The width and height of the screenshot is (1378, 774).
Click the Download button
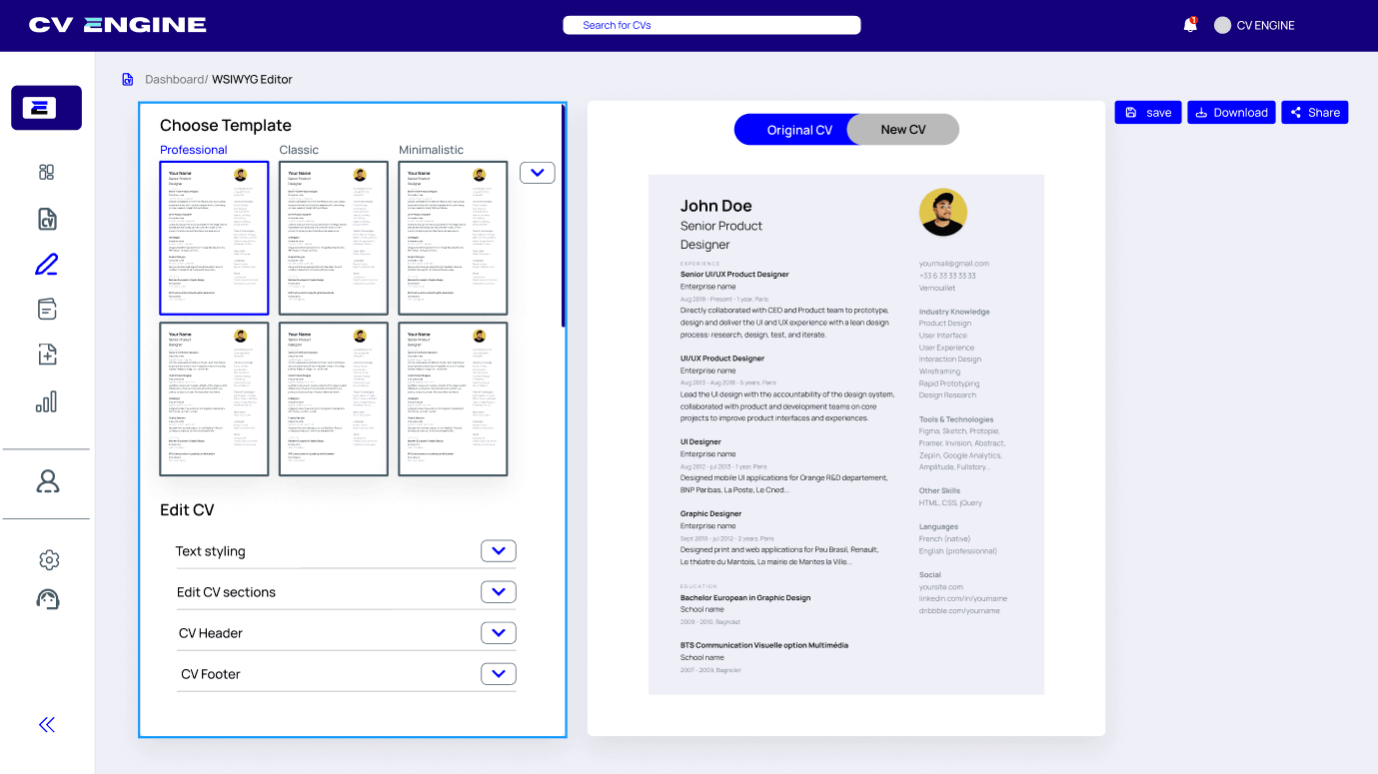click(1231, 112)
